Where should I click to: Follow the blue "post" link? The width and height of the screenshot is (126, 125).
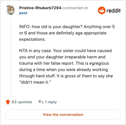click(23, 13)
